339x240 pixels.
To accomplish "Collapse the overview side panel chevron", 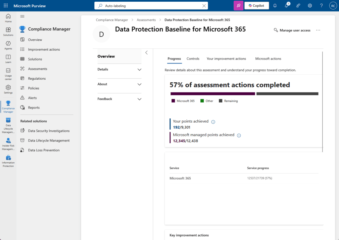I will [x=147, y=53].
